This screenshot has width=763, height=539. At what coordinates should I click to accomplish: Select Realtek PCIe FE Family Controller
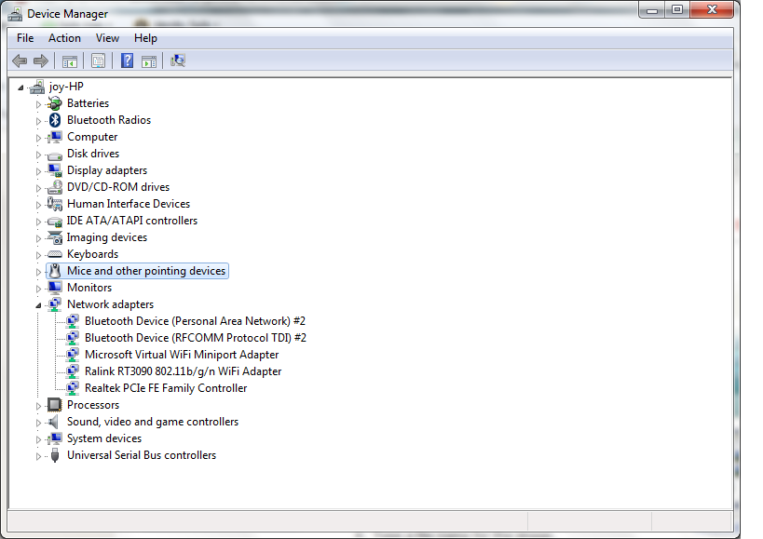point(166,388)
